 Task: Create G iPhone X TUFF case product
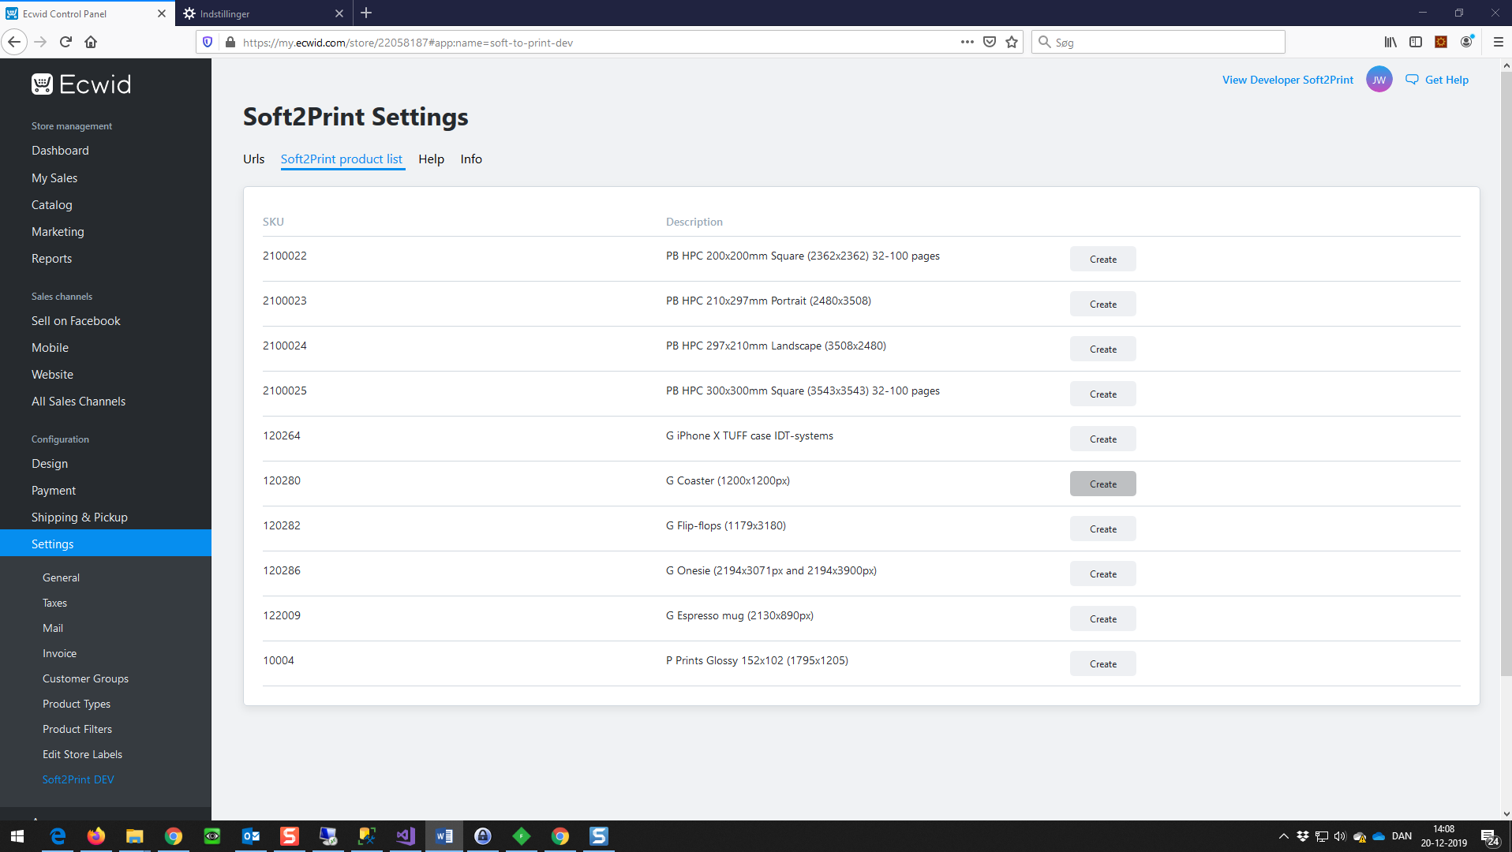[1102, 439]
